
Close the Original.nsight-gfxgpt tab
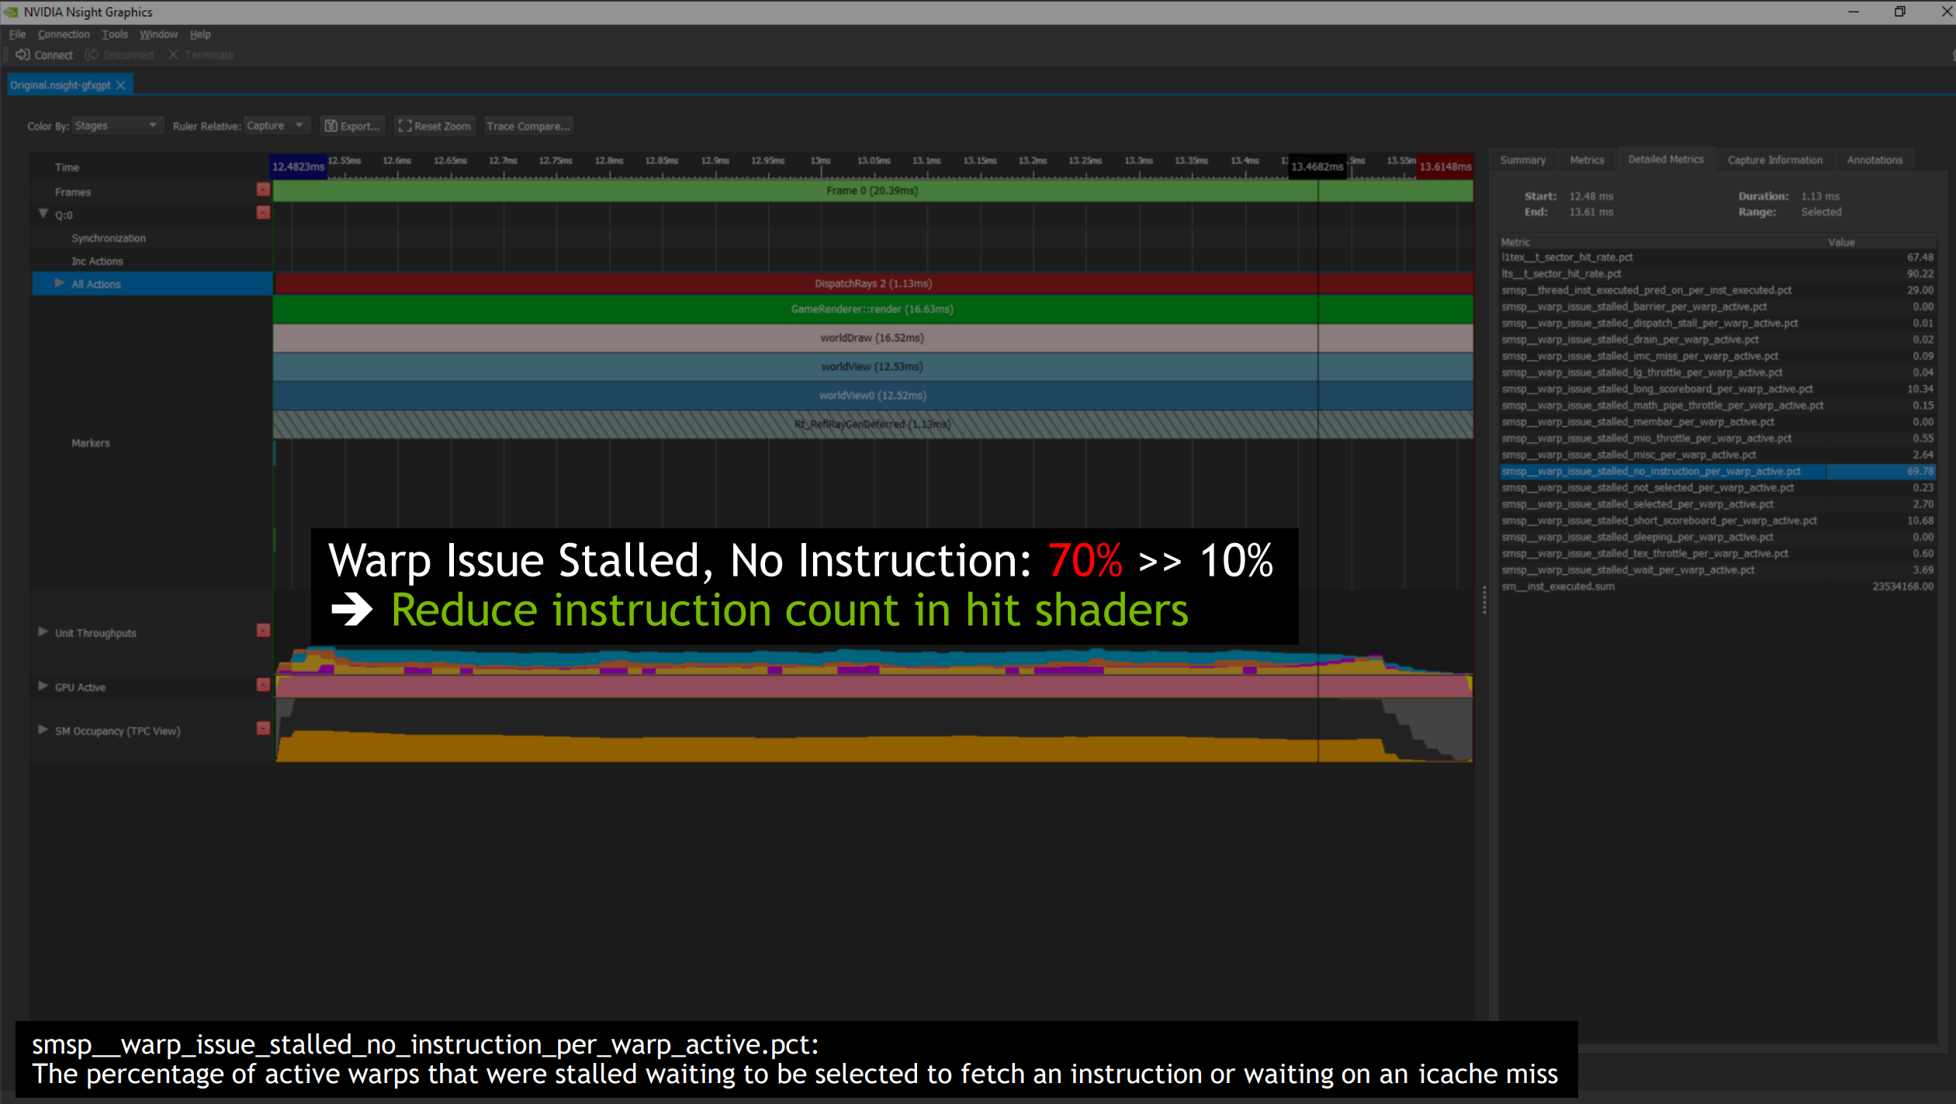coord(121,85)
